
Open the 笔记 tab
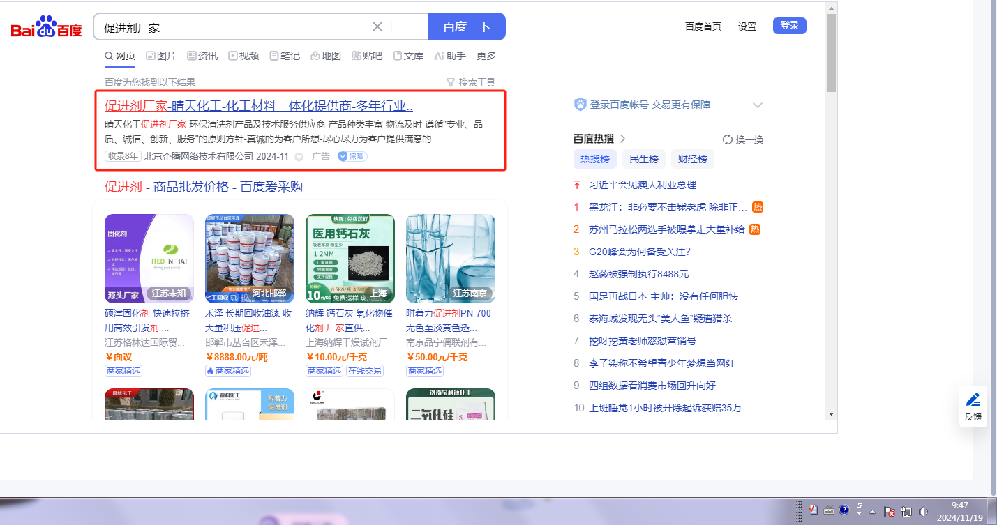coord(285,56)
